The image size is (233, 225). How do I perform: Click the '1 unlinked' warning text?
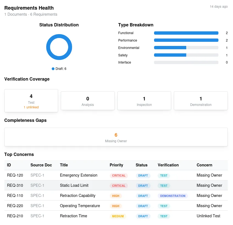31,107
